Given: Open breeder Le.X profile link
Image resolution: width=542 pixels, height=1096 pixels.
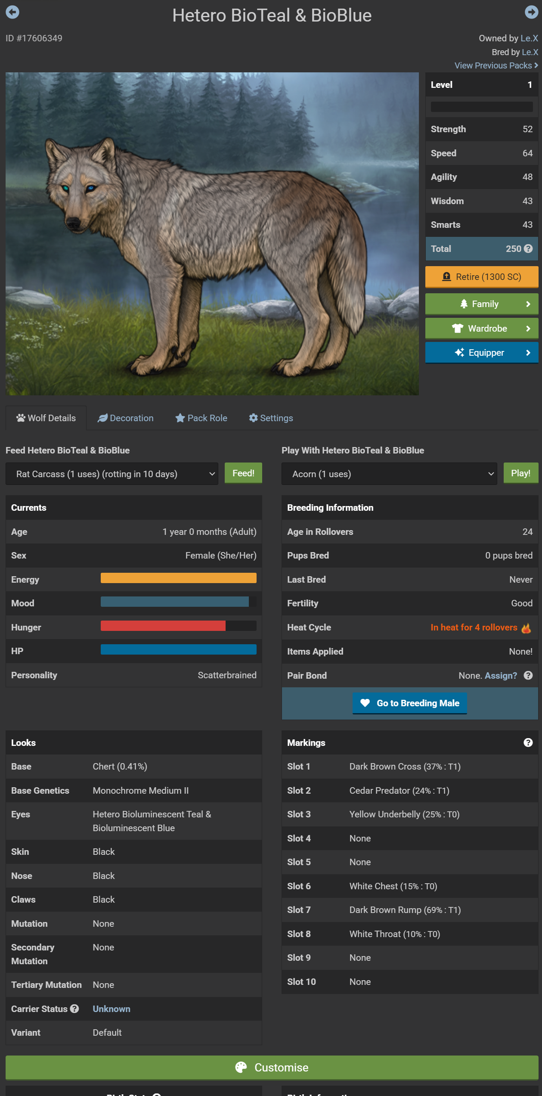Looking at the screenshot, I should pyautogui.click(x=530, y=52).
